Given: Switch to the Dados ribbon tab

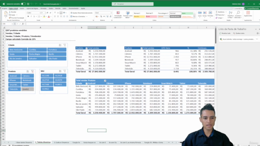Looking at the screenshot, I should [51, 8].
